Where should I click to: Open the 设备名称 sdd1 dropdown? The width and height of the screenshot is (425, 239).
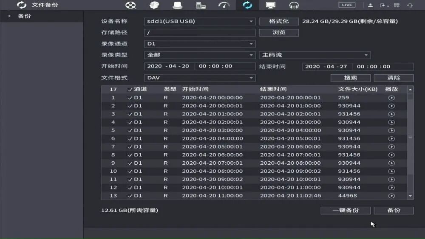click(200, 21)
